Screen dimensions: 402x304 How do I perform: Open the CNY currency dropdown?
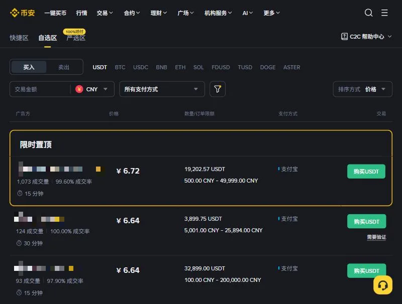coord(92,89)
